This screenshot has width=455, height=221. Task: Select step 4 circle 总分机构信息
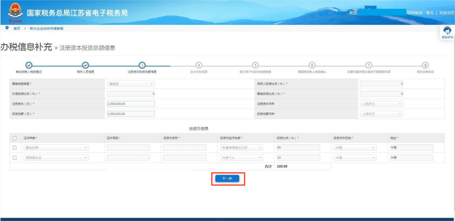point(199,65)
